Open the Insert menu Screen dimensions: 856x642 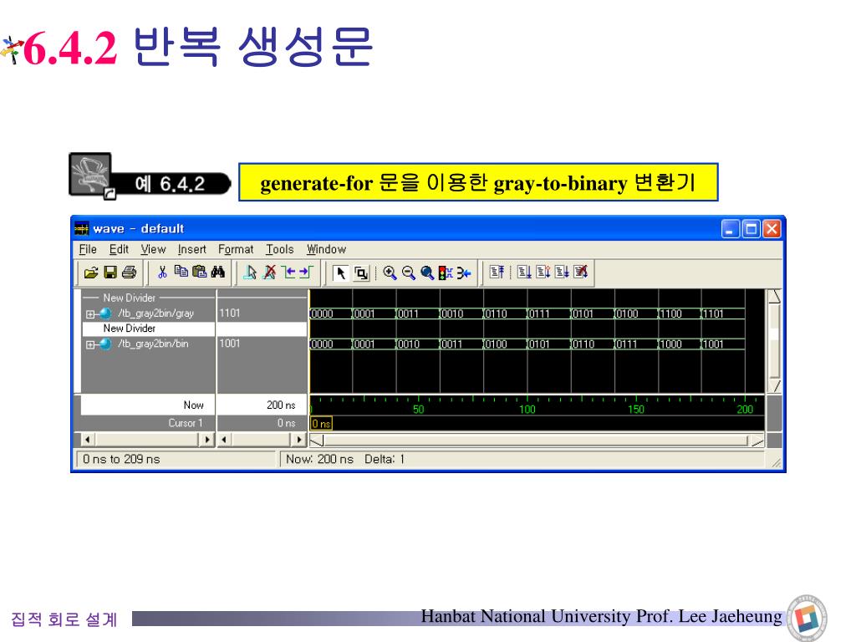tap(191, 249)
